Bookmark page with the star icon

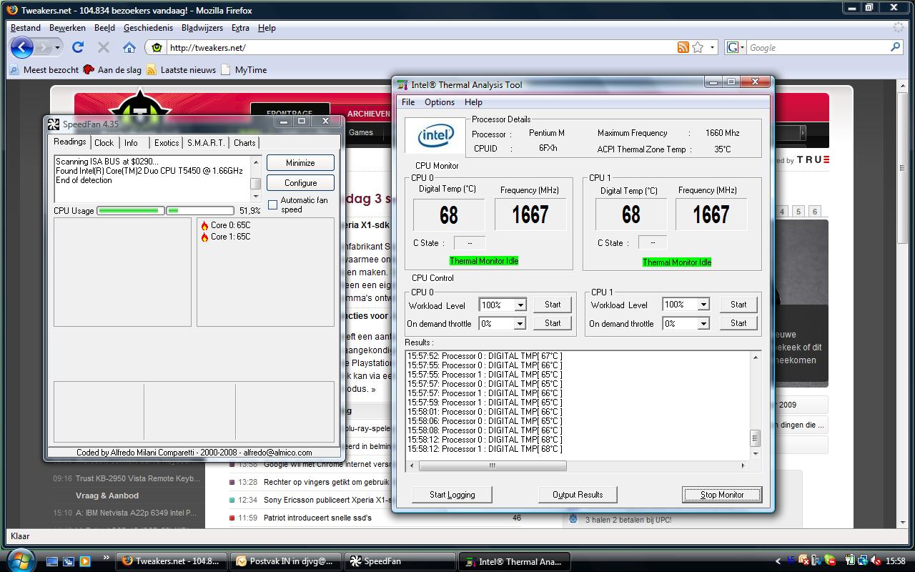[698, 47]
